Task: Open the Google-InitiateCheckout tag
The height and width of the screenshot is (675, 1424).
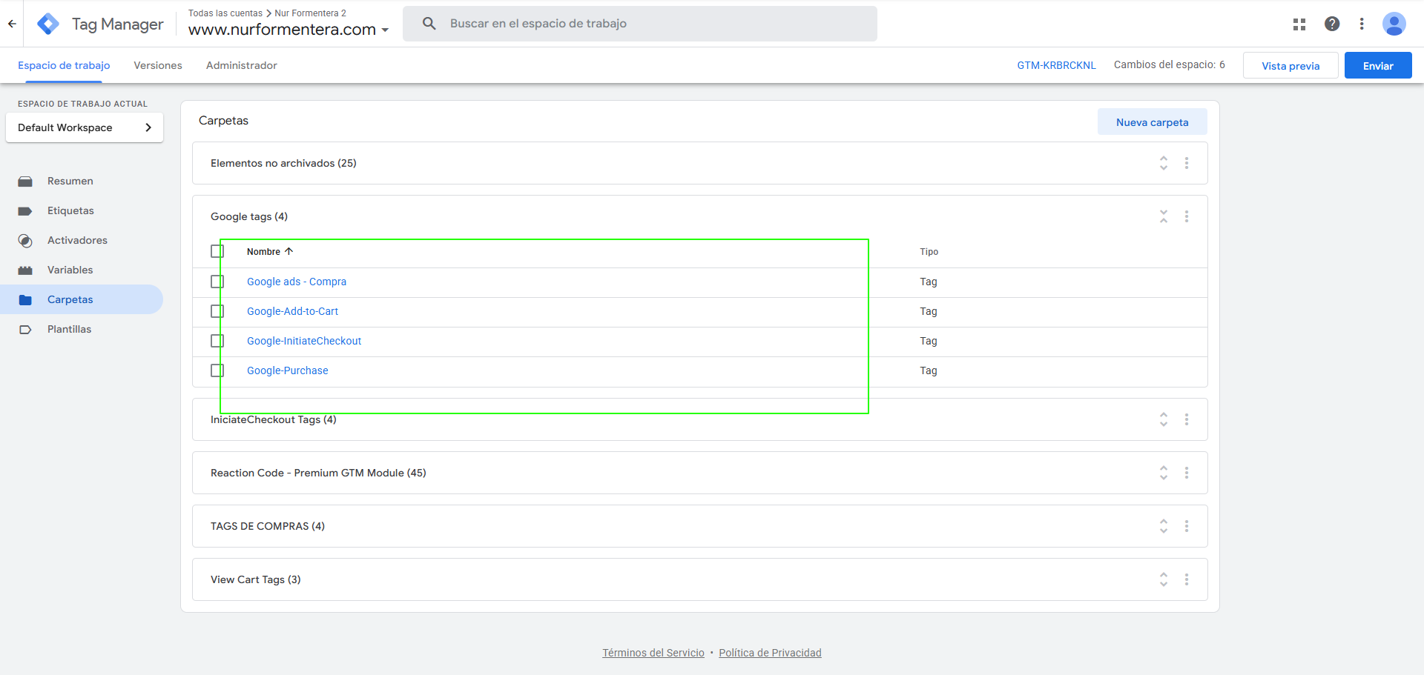Action: tap(304, 341)
